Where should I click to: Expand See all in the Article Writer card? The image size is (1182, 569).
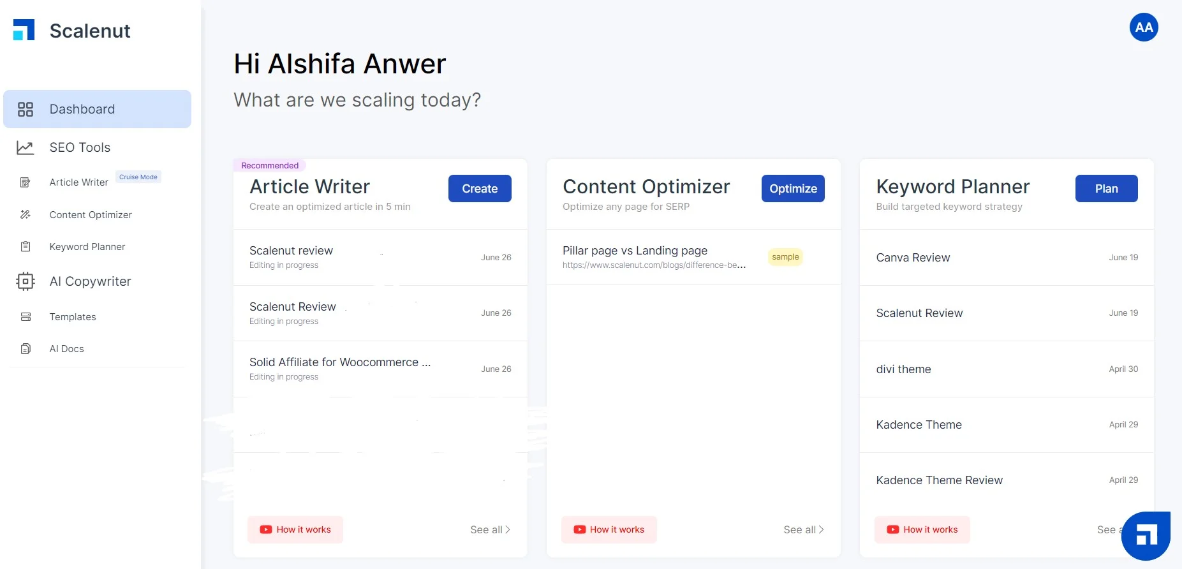pyautogui.click(x=489, y=529)
